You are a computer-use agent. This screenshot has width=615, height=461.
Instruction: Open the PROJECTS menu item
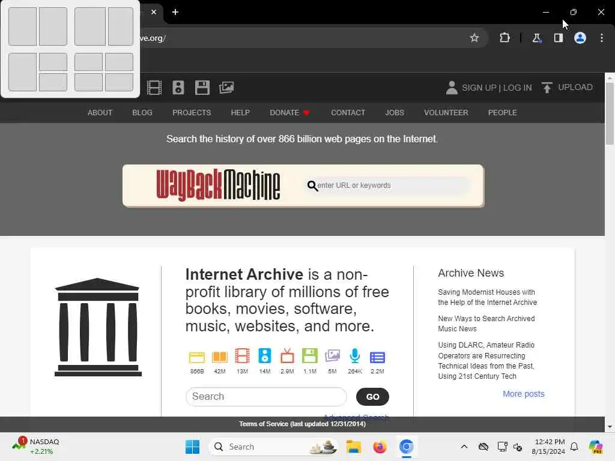(x=192, y=112)
